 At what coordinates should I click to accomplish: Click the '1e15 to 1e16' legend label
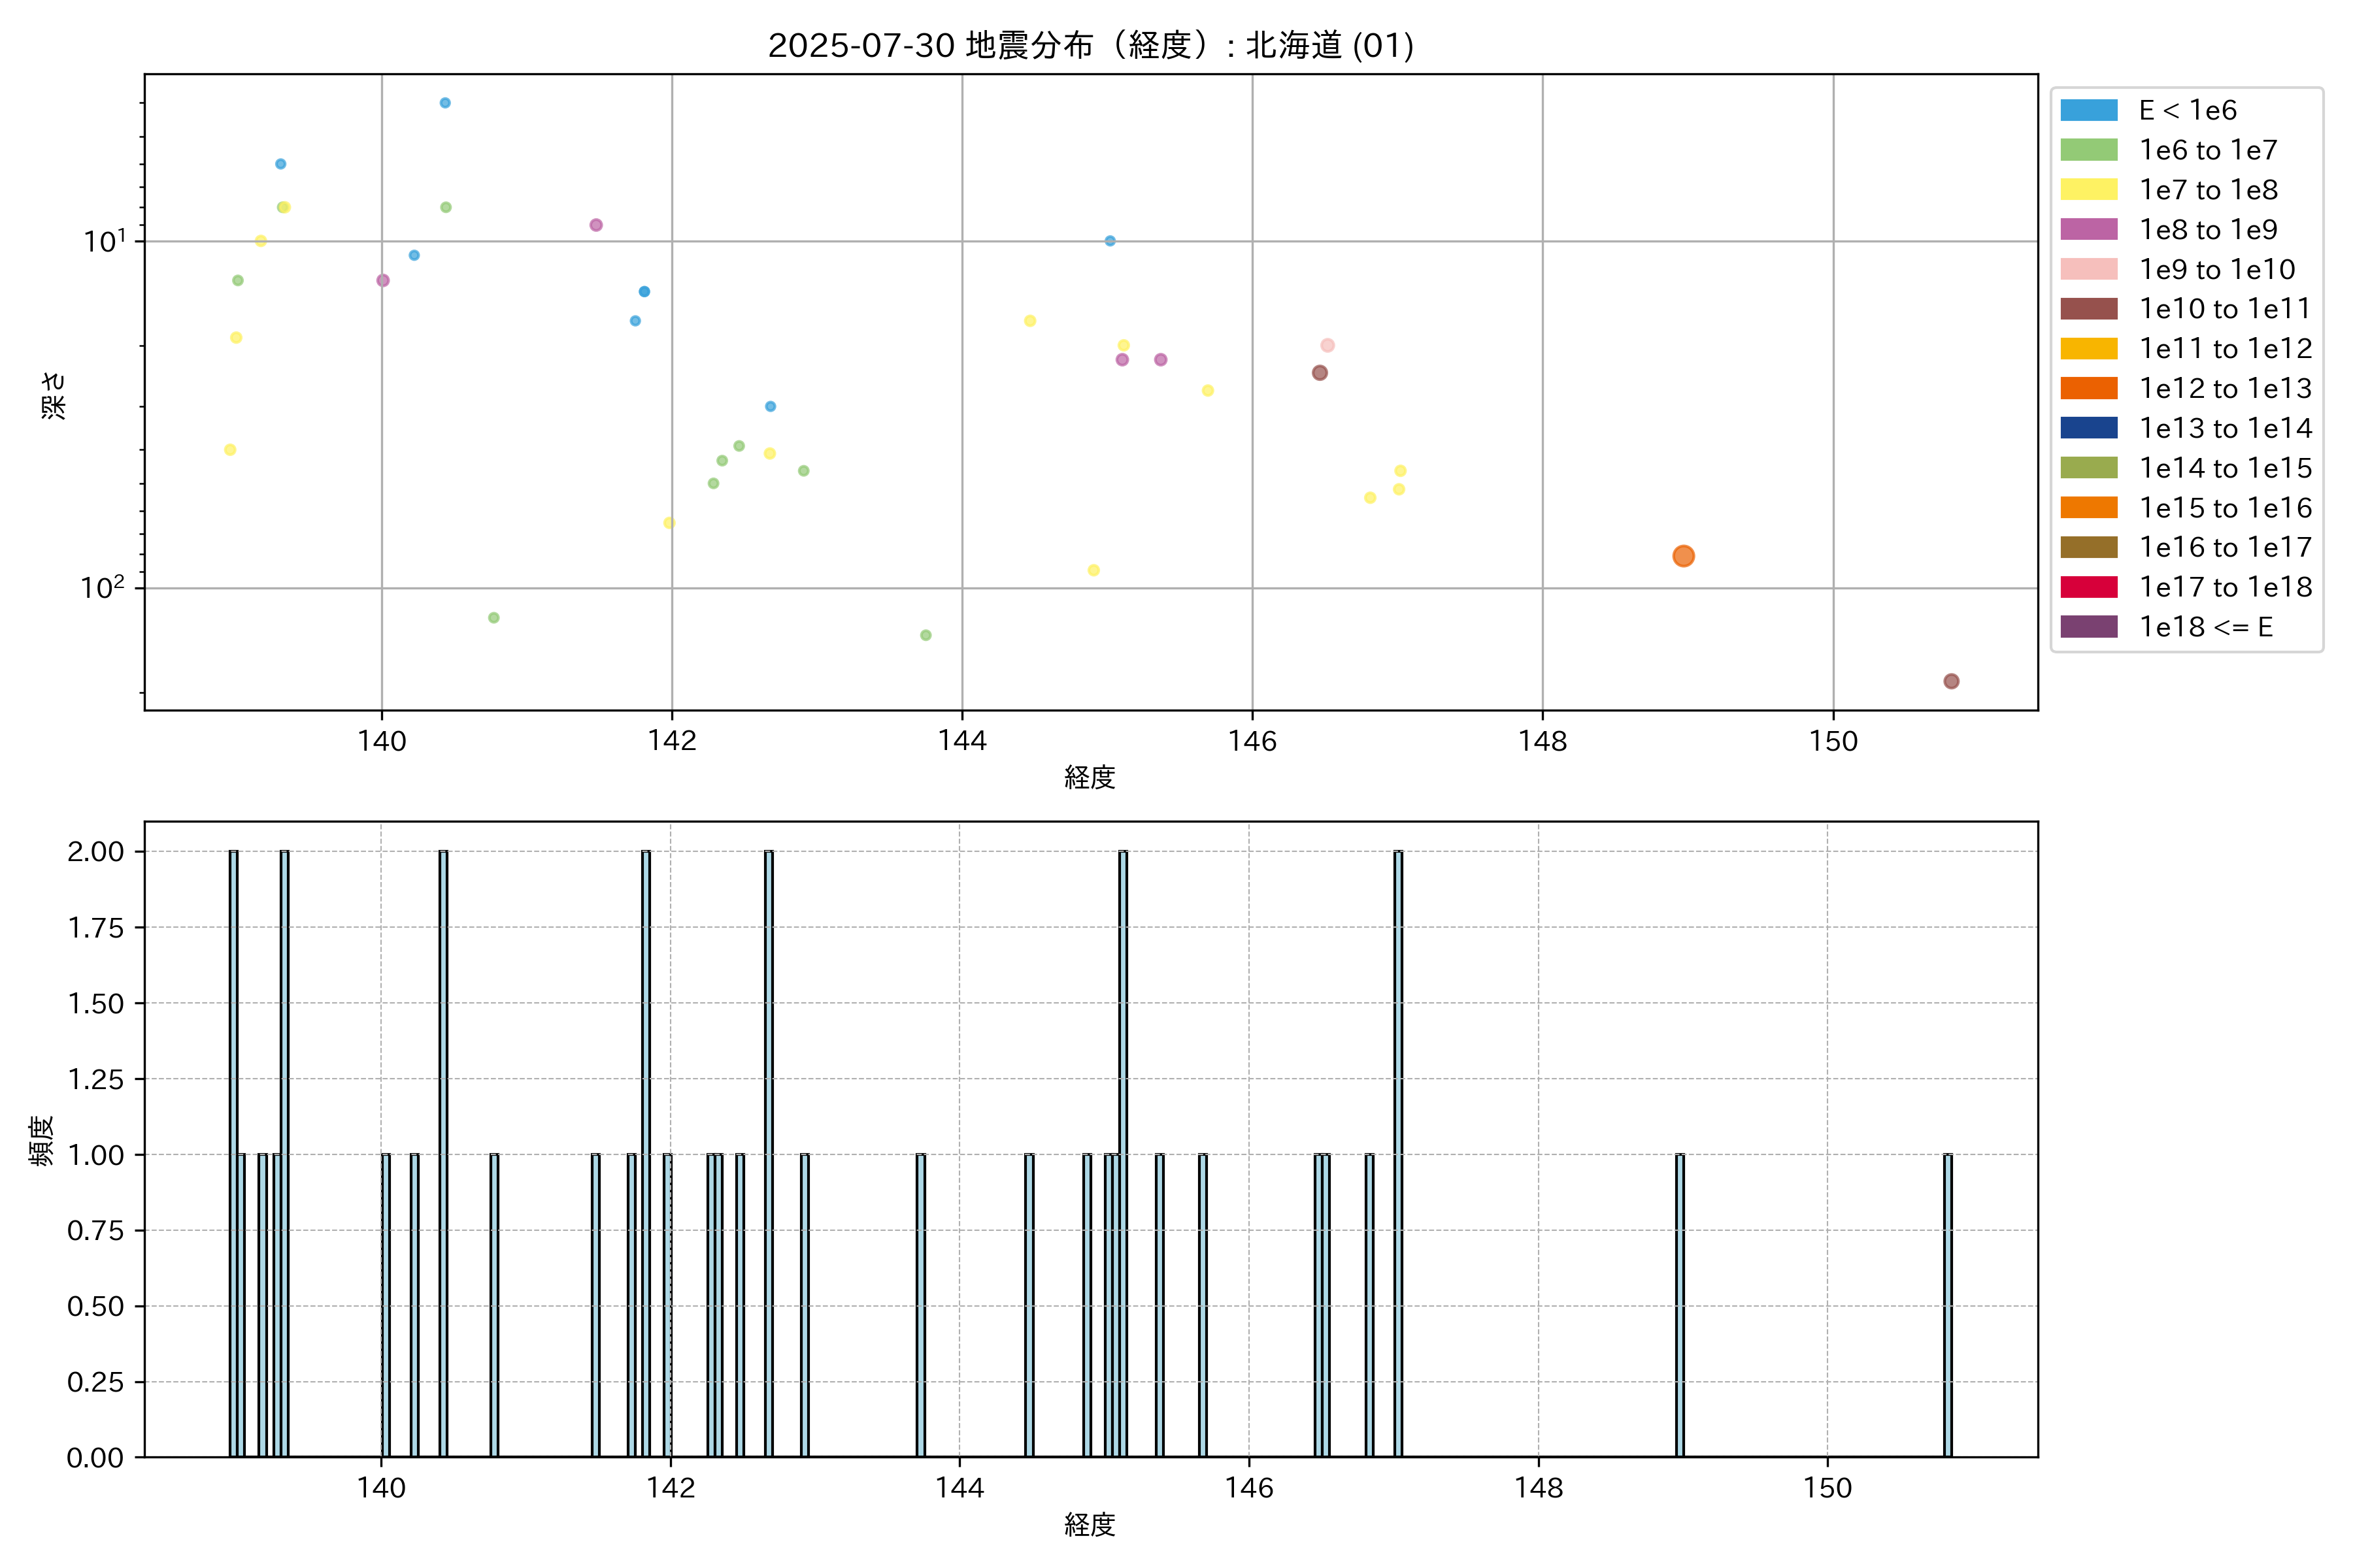click(2225, 508)
